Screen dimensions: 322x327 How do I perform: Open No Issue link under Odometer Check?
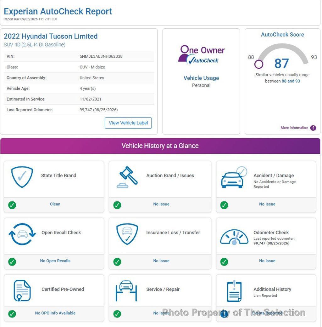pos(267,261)
